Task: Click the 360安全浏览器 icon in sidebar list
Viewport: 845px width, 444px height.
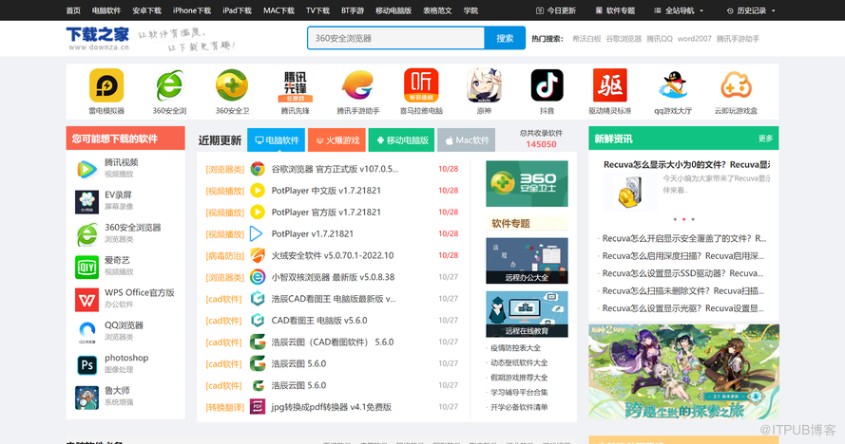Action: [x=86, y=234]
